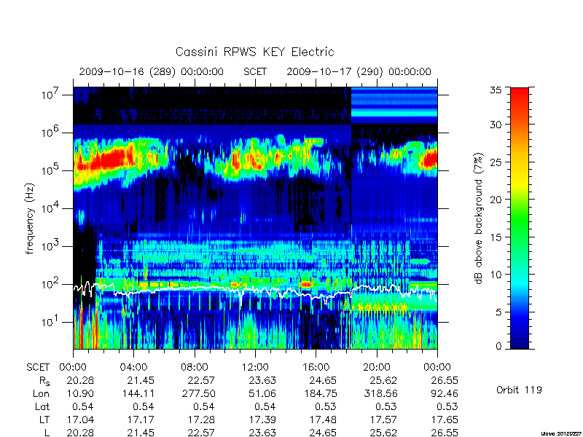Screen dimensions: 583x437
Task: Select local time value 17.65
Action: [x=445, y=420]
